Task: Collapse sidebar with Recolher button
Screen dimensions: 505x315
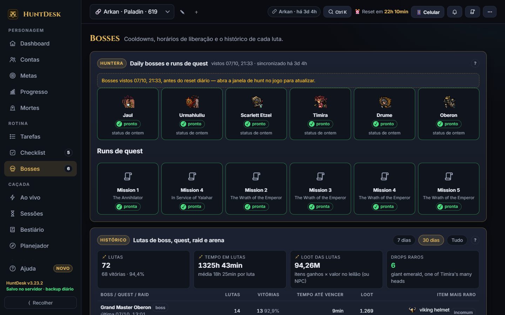Action: tap(40, 303)
